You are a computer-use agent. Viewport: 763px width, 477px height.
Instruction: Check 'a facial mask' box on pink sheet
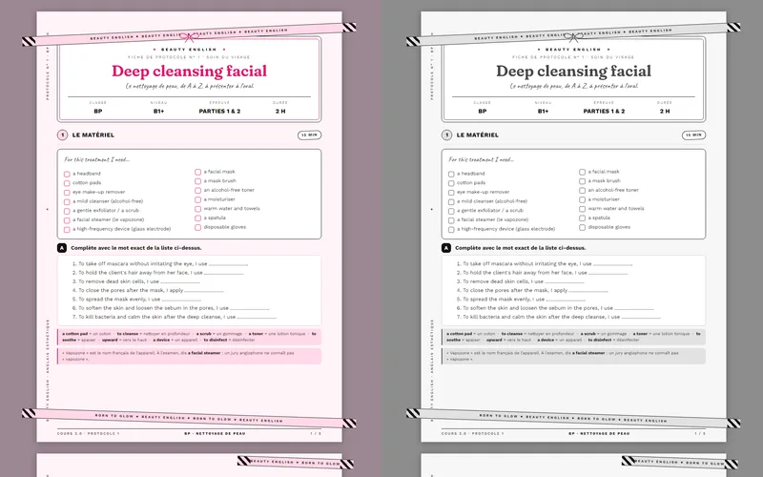tap(198, 173)
